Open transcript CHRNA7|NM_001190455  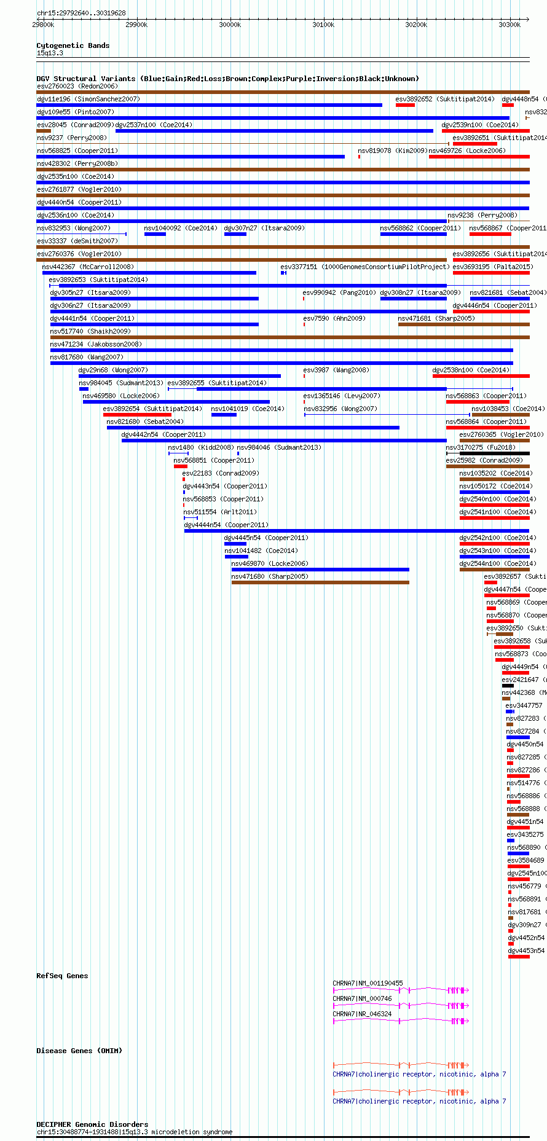coord(368,983)
